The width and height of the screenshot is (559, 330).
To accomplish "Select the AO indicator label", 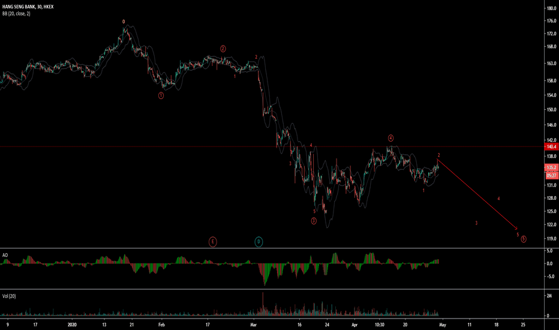I will click(x=5, y=255).
